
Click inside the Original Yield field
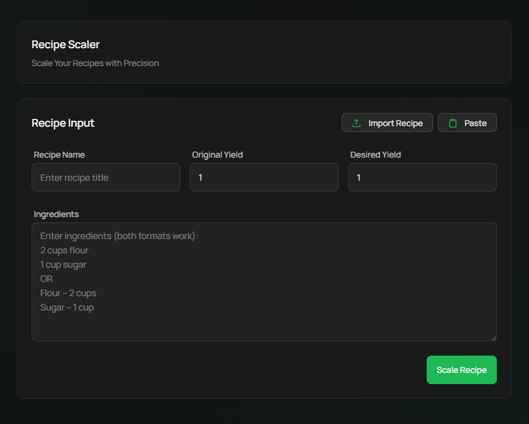coord(264,177)
